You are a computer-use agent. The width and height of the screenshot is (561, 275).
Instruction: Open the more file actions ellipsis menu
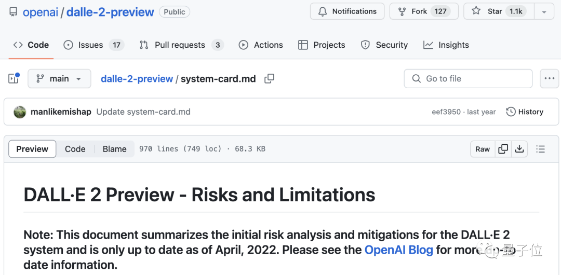[x=549, y=79]
